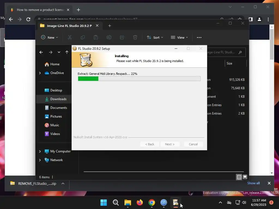The height and width of the screenshot is (209, 279).
Task: Open the clock showing 11:57 AM
Action: [259, 202]
